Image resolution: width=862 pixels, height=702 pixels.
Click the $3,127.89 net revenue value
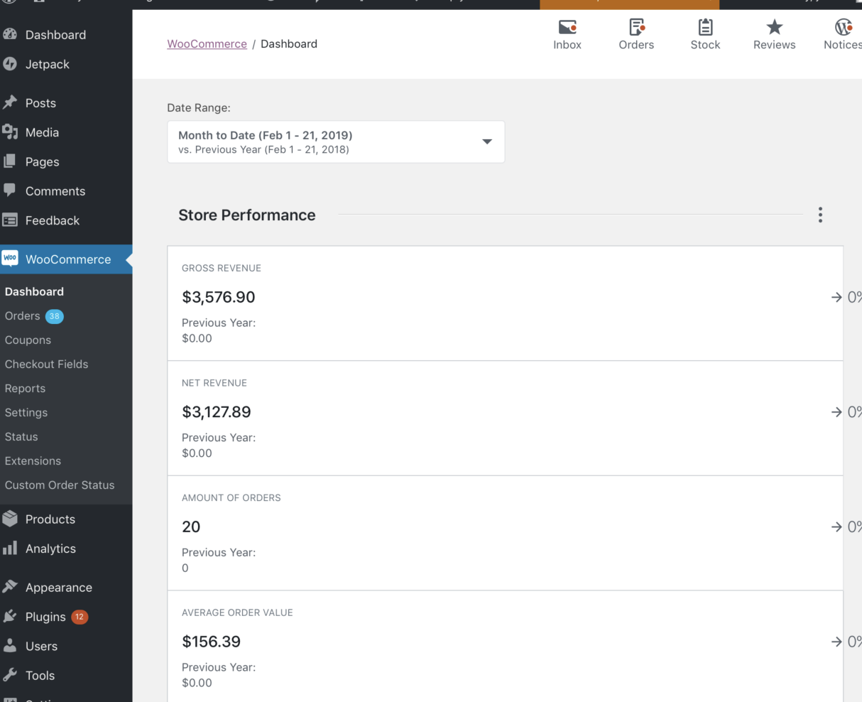(x=217, y=412)
